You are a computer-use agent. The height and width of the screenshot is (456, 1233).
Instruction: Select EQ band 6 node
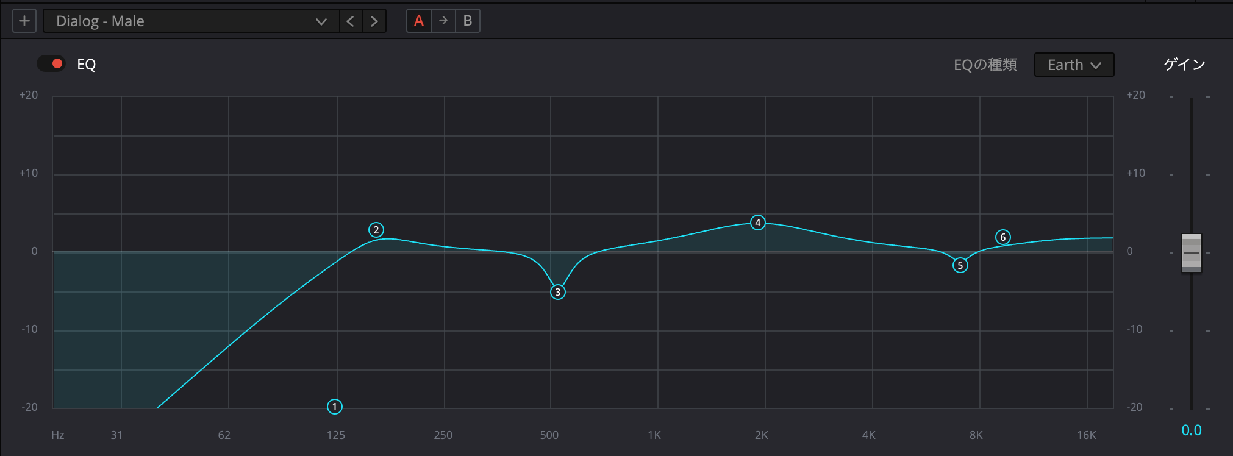tap(1002, 237)
